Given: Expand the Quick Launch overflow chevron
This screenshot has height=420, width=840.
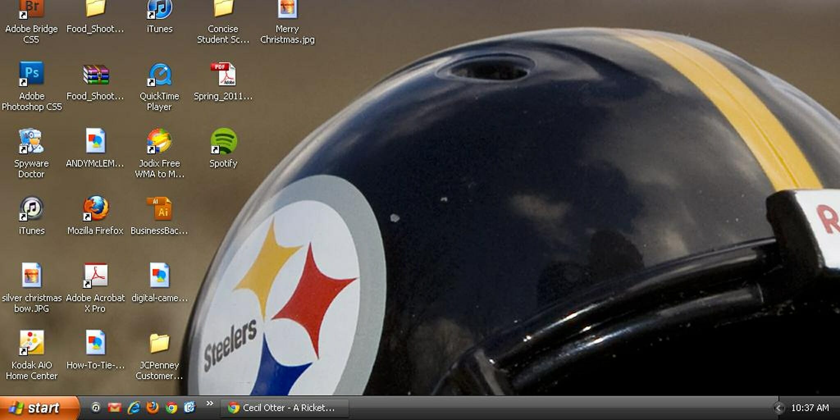Looking at the screenshot, I should click(210, 404).
